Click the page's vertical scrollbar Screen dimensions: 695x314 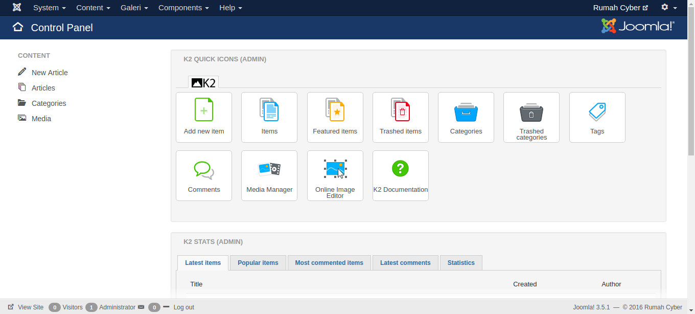[691, 153]
